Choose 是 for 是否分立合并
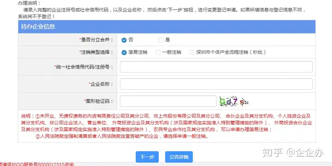 click(161, 40)
